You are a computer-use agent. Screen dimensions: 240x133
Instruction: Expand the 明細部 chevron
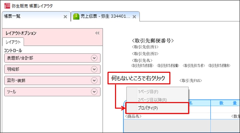pos(94,69)
